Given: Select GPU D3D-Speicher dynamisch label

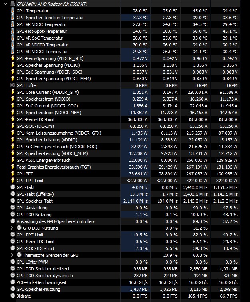Looking at the screenshot, I should [x=45, y=276].
